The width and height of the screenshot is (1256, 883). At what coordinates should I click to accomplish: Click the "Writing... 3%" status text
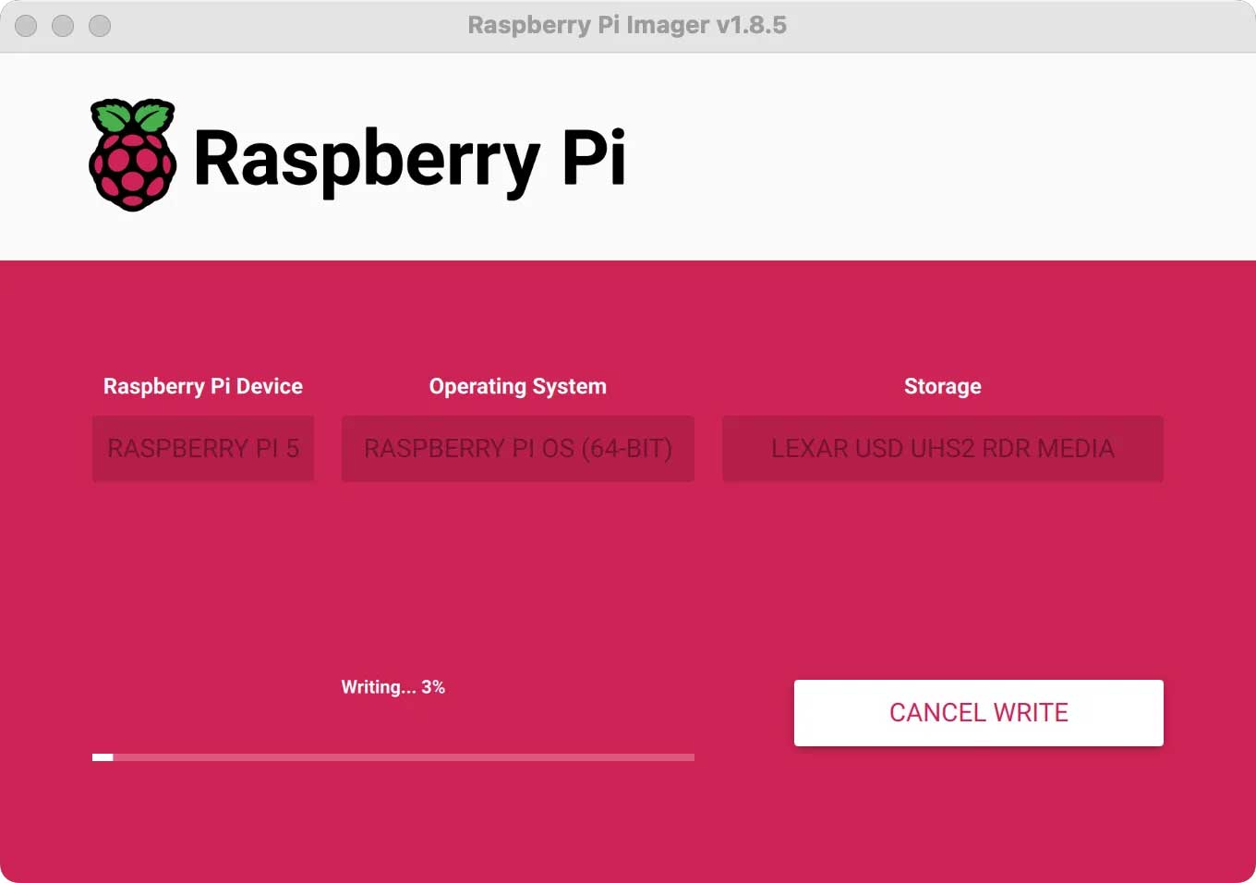393,687
